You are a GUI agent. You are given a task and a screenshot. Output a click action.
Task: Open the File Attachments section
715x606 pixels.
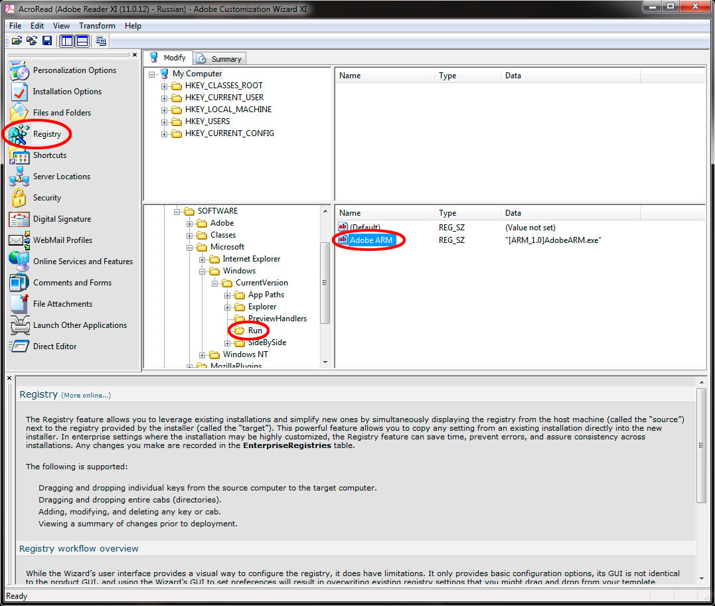62,304
